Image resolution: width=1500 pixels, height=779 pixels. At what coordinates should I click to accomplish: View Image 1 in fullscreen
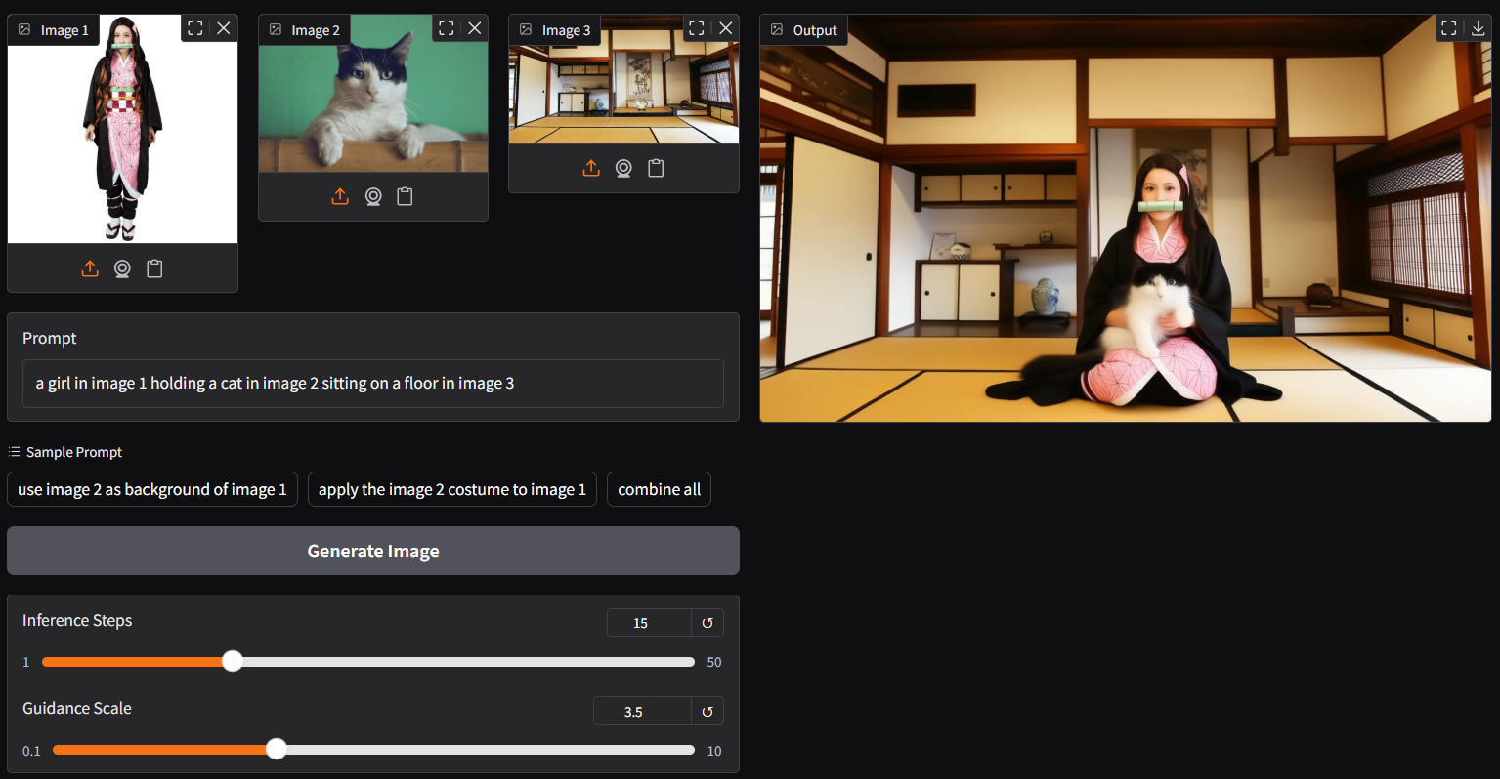[x=195, y=28]
